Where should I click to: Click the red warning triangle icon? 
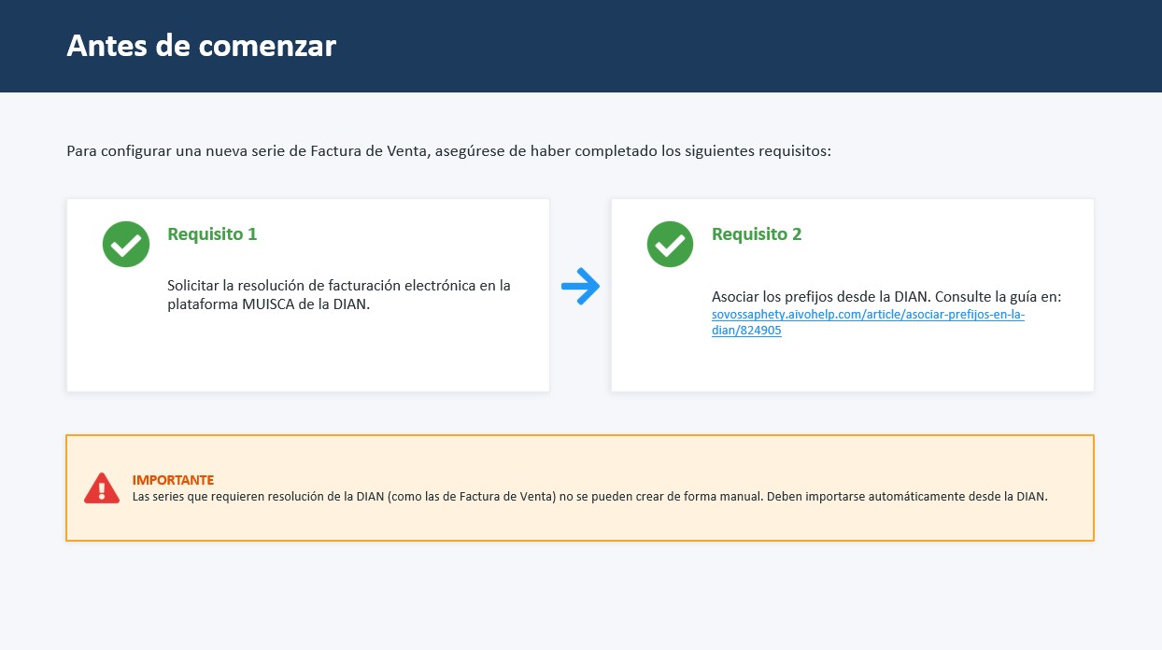(x=102, y=488)
